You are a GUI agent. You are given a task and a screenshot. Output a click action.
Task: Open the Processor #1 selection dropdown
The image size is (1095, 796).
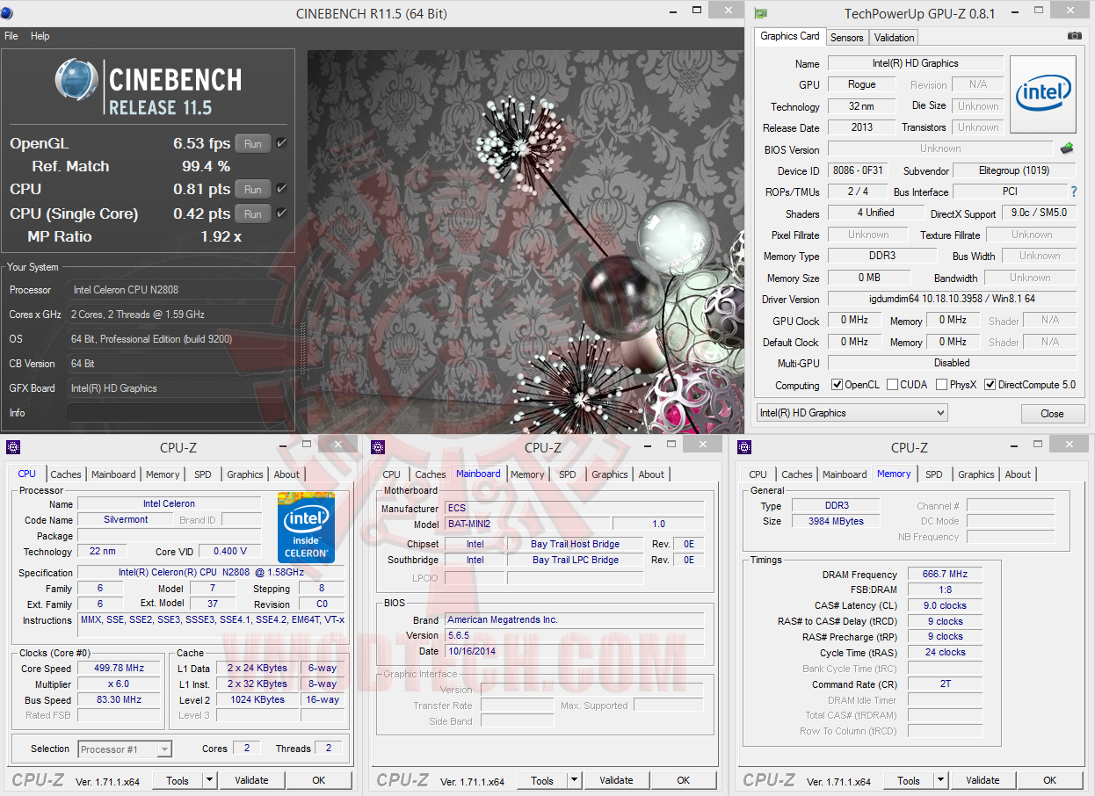125,749
